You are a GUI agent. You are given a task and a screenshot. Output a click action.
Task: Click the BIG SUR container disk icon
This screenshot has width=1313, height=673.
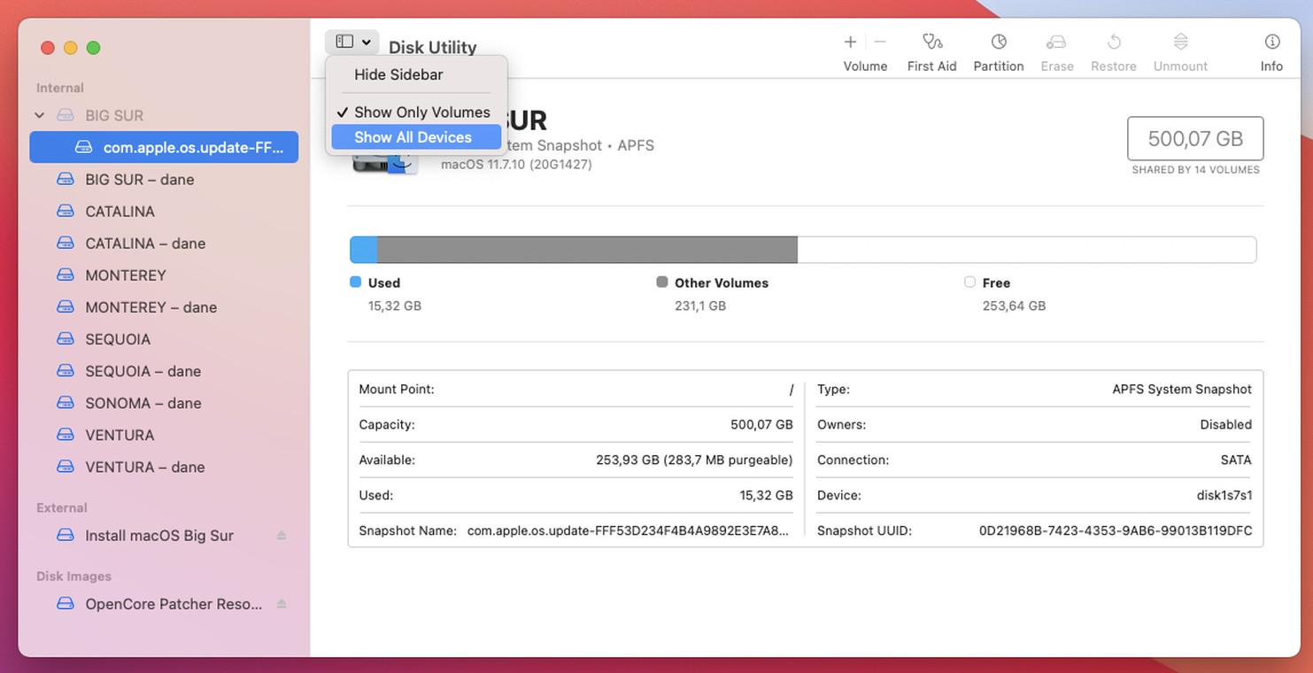[x=65, y=115]
